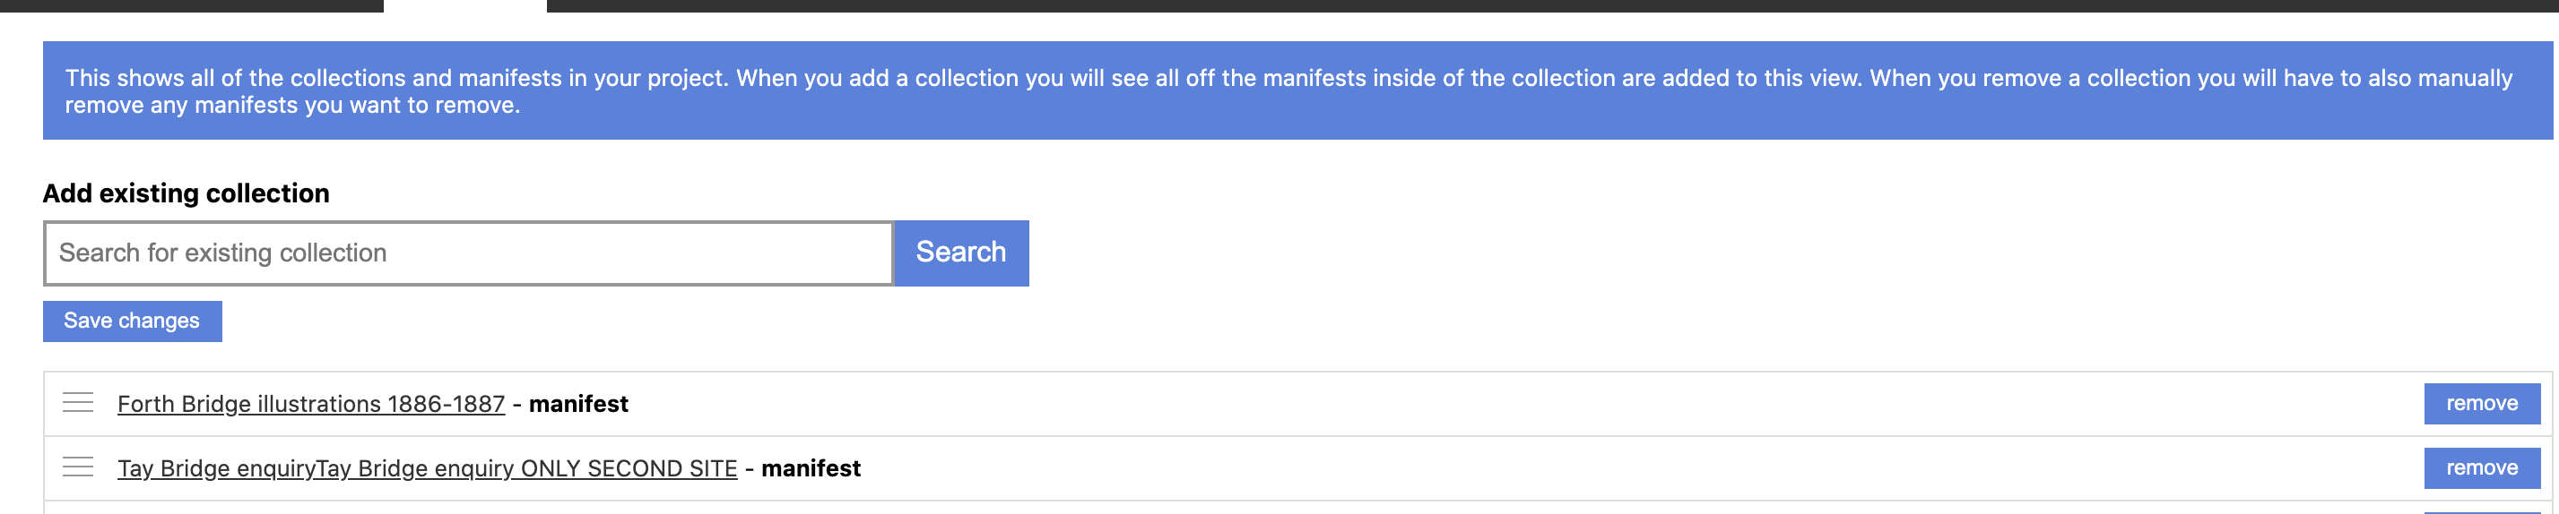The width and height of the screenshot is (2559, 514).
Task: Select the white active tab at top
Action: [465, 5]
